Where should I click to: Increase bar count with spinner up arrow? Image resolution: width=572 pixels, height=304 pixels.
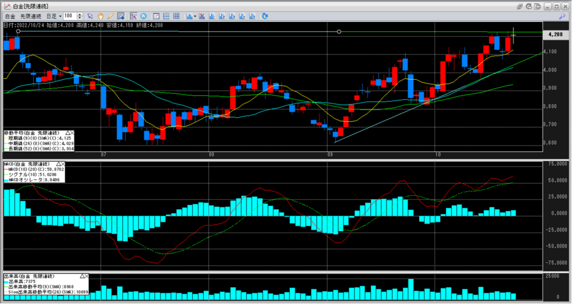80,15
